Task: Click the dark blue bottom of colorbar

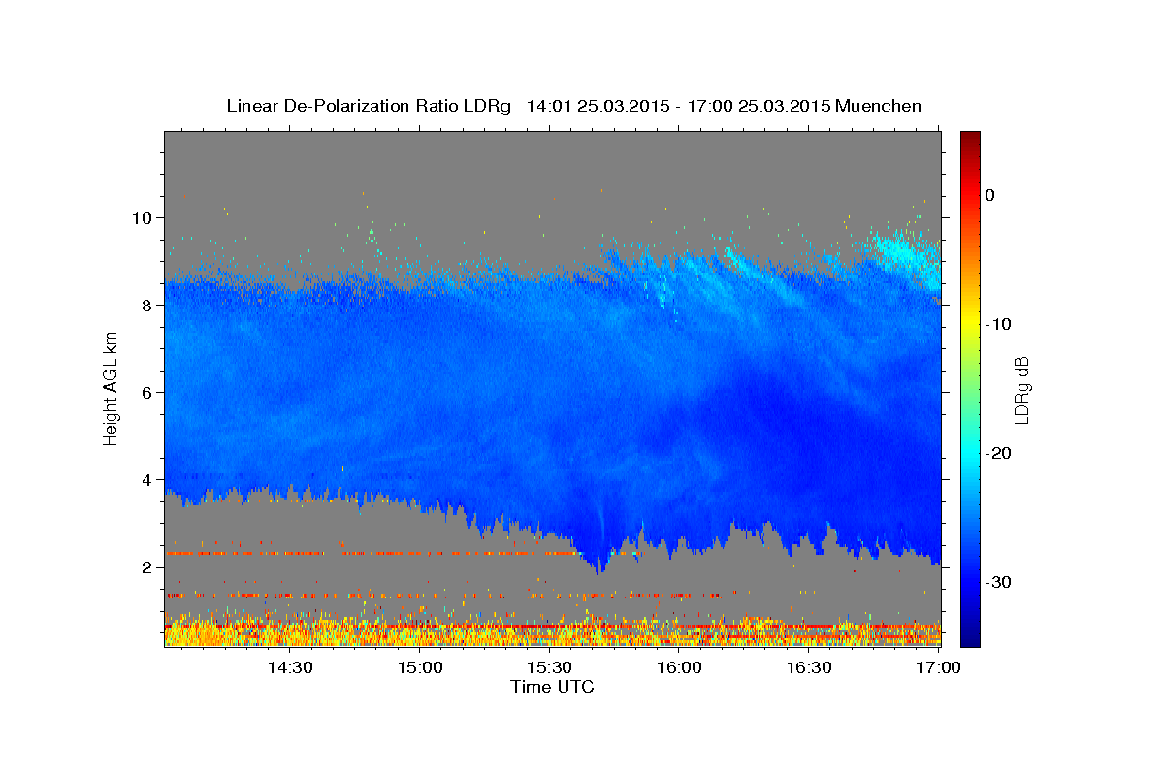Action: 970,635
